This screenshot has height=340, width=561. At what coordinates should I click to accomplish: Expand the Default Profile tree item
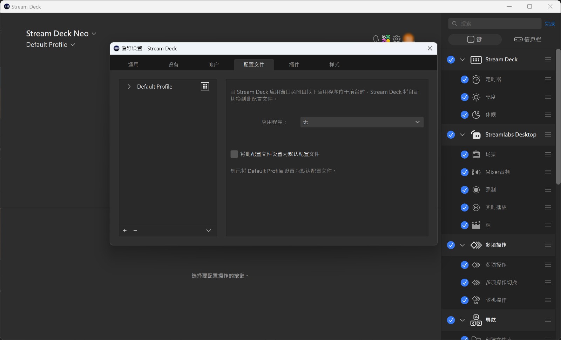tap(129, 86)
